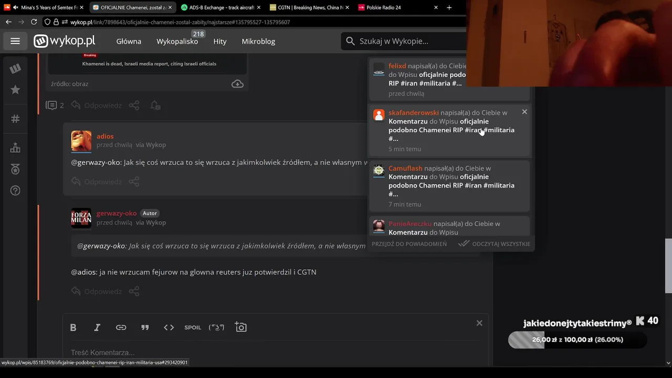
Task: Open the hashtag section in left sidebar
Action: pyautogui.click(x=15, y=119)
